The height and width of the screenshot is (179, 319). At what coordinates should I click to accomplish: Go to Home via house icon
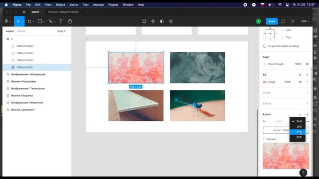click(24, 12)
